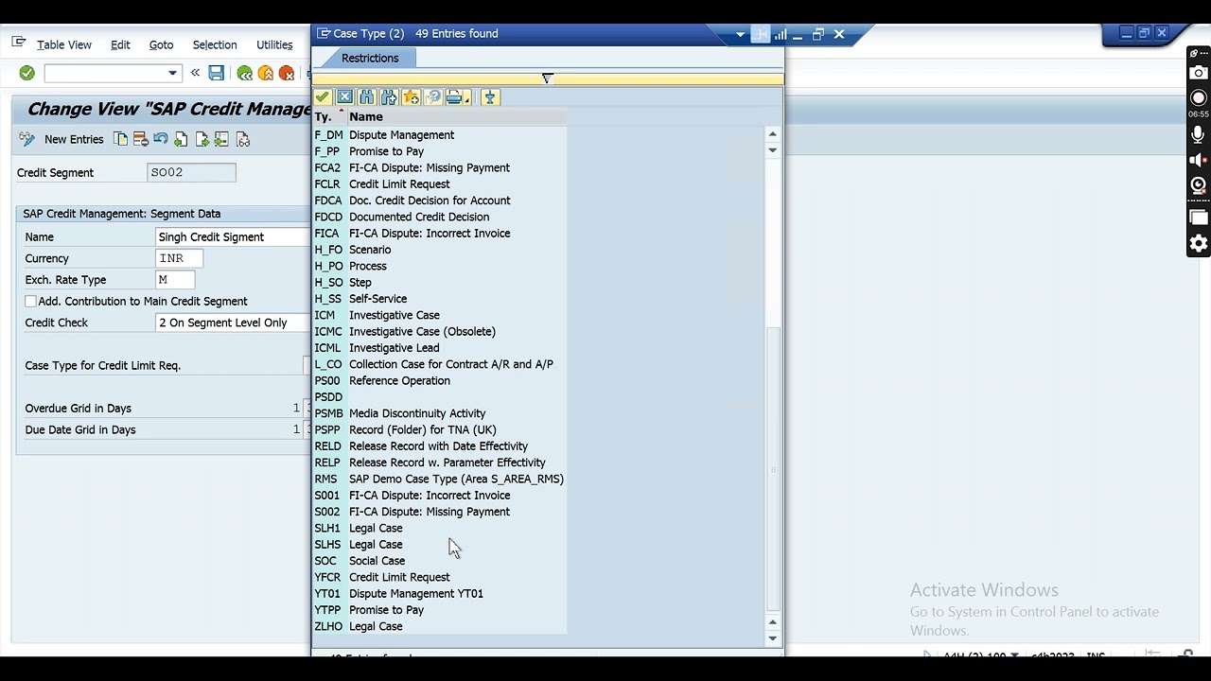Cancel Case Type dialog using X toolbar icon
Viewport: 1211px width, 681px height.
click(x=344, y=97)
